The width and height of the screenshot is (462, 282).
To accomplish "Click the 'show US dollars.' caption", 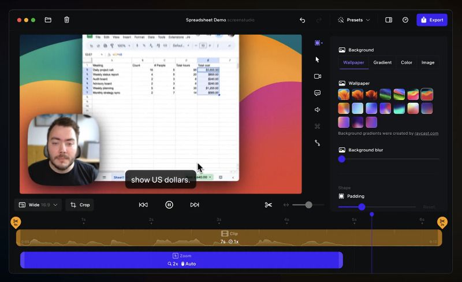I will [161, 180].
